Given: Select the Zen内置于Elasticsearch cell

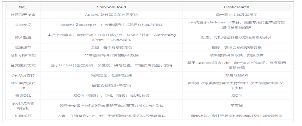Looking at the screenshot, I should 237,25.
